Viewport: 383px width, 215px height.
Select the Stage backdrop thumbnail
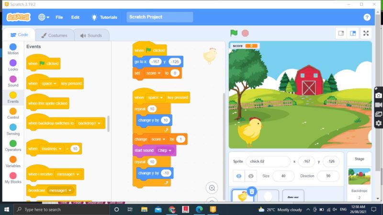pos(359,176)
